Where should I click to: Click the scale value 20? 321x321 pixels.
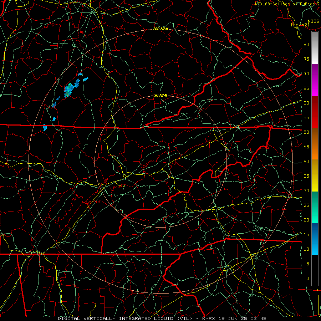pos(306,220)
